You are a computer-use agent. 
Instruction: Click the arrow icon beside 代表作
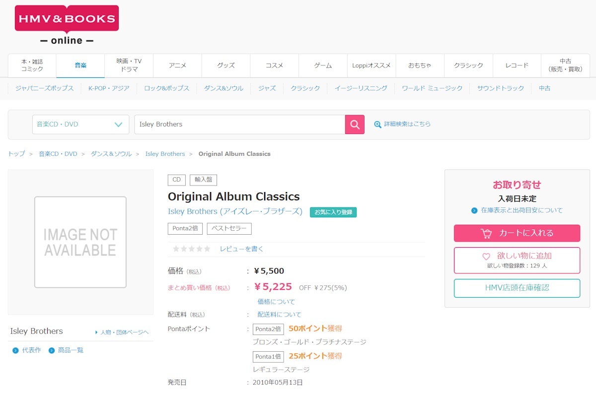pos(15,351)
